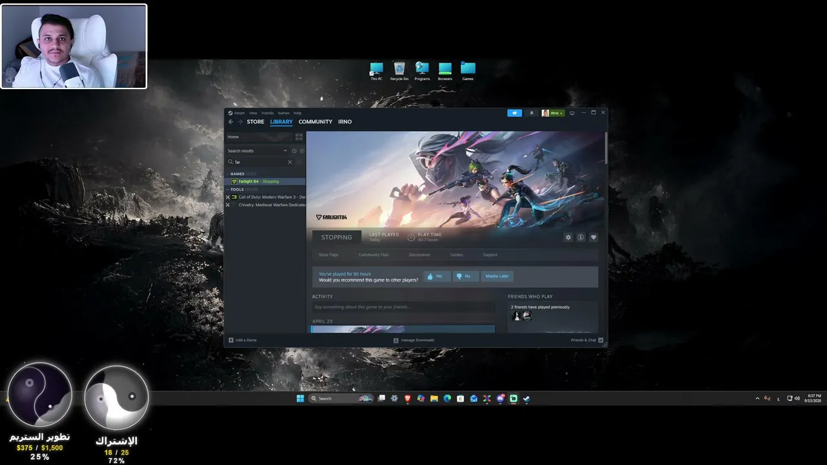Image resolution: width=827 pixels, height=465 pixels.
Task: Switch Steam to Big Picture mode
Action: [572, 113]
